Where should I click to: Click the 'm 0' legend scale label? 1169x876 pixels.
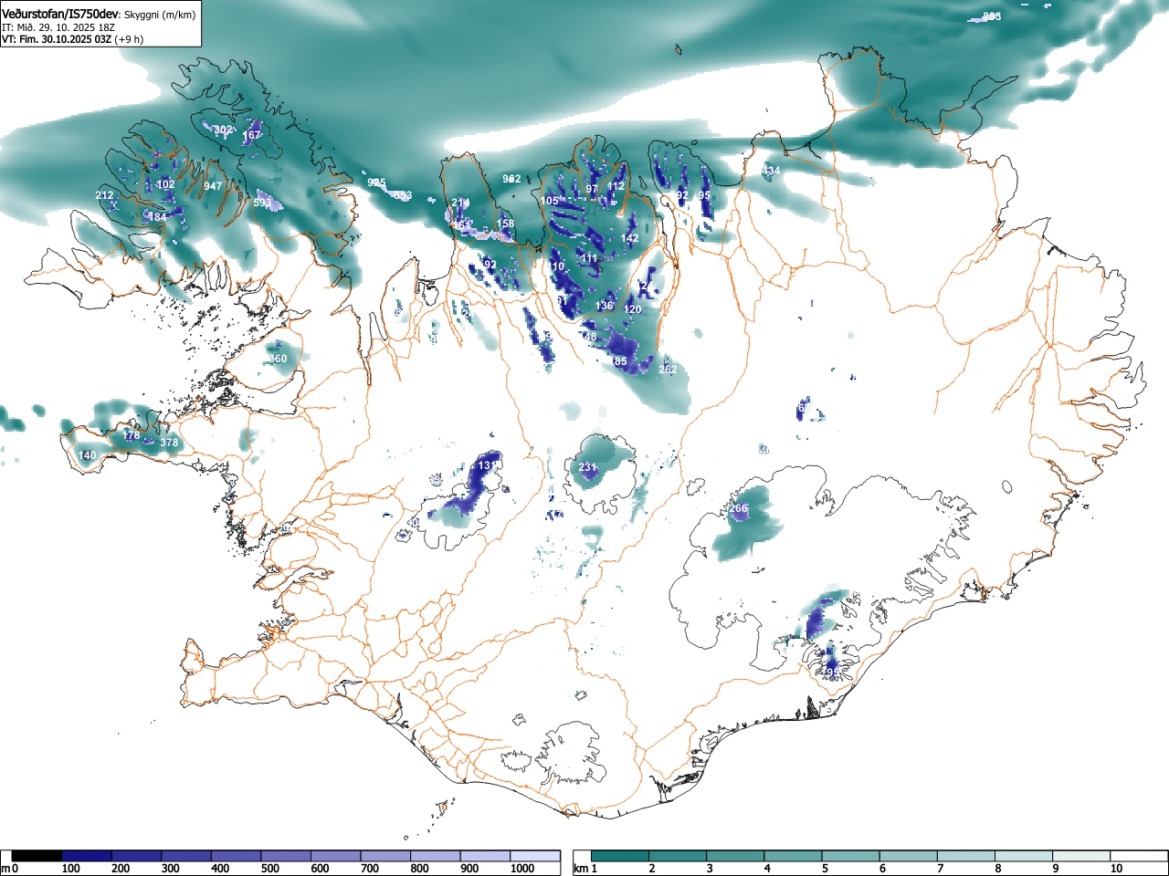(x=10, y=869)
